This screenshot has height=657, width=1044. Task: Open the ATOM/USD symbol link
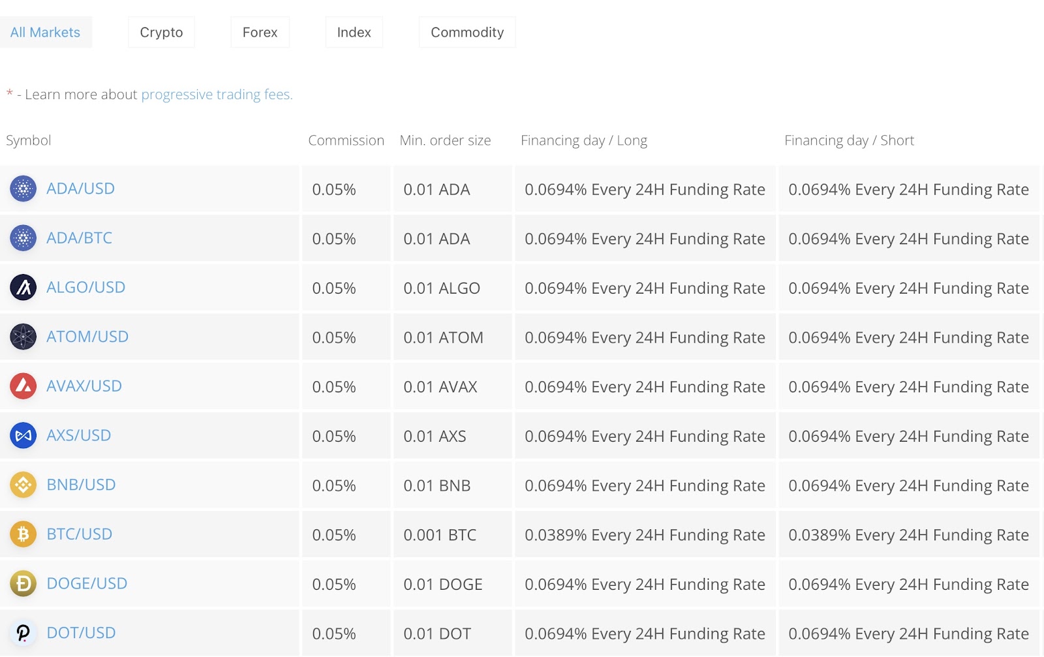pos(87,337)
